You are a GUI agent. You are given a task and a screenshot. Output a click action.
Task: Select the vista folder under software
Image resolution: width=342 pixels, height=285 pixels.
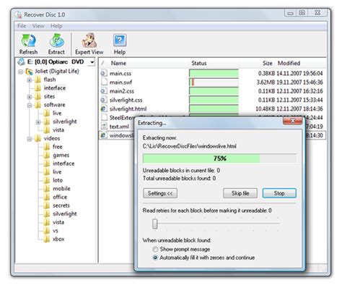58,130
